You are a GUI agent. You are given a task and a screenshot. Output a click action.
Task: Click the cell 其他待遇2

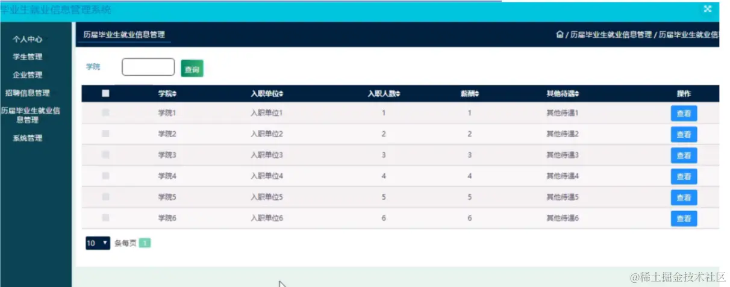(563, 134)
